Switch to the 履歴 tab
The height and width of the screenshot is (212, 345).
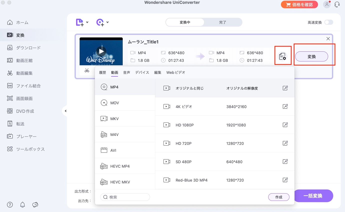coord(102,72)
